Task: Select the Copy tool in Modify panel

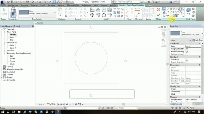Action: pyautogui.click(x=98, y=15)
